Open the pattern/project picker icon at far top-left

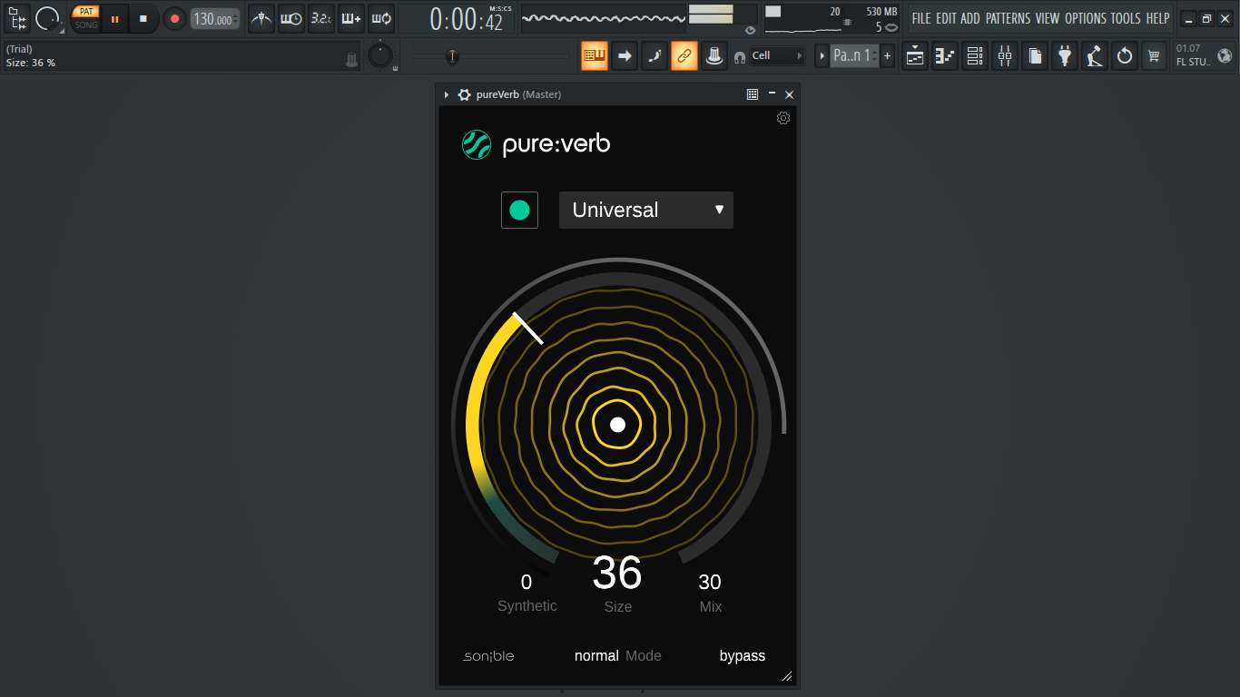point(17,18)
